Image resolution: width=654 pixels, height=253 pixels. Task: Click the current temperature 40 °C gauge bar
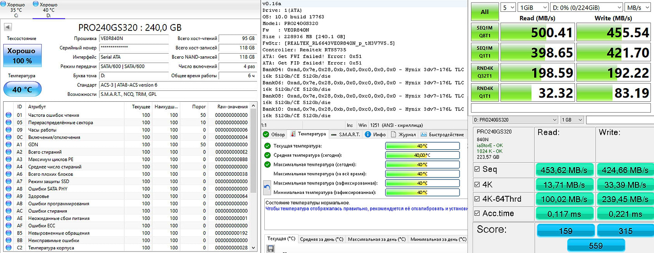[x=422, y=146]
